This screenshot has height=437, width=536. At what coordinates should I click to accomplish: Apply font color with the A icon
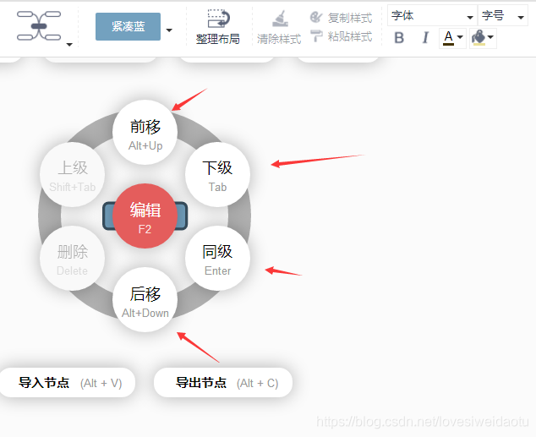click(448, 37)
